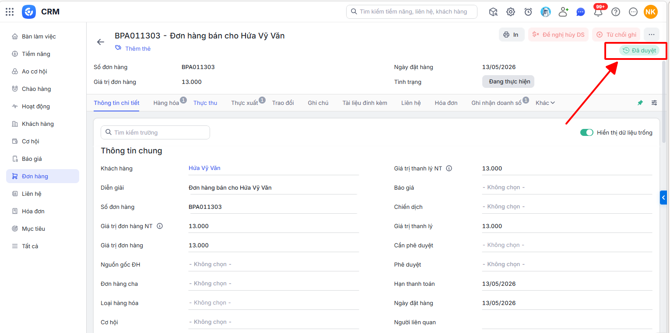The image size is (670, 333).
Task: Pin the tab bar with green pin icon
Action: pyautogui.click(x=640, y=103)
